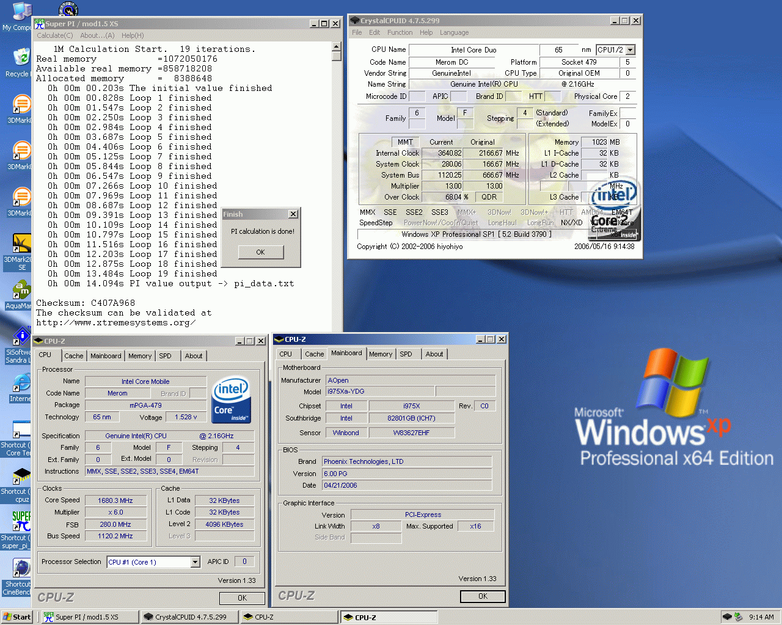Click the Windows Start button
This screenshot has height=625, width=782.
point(17,617)
